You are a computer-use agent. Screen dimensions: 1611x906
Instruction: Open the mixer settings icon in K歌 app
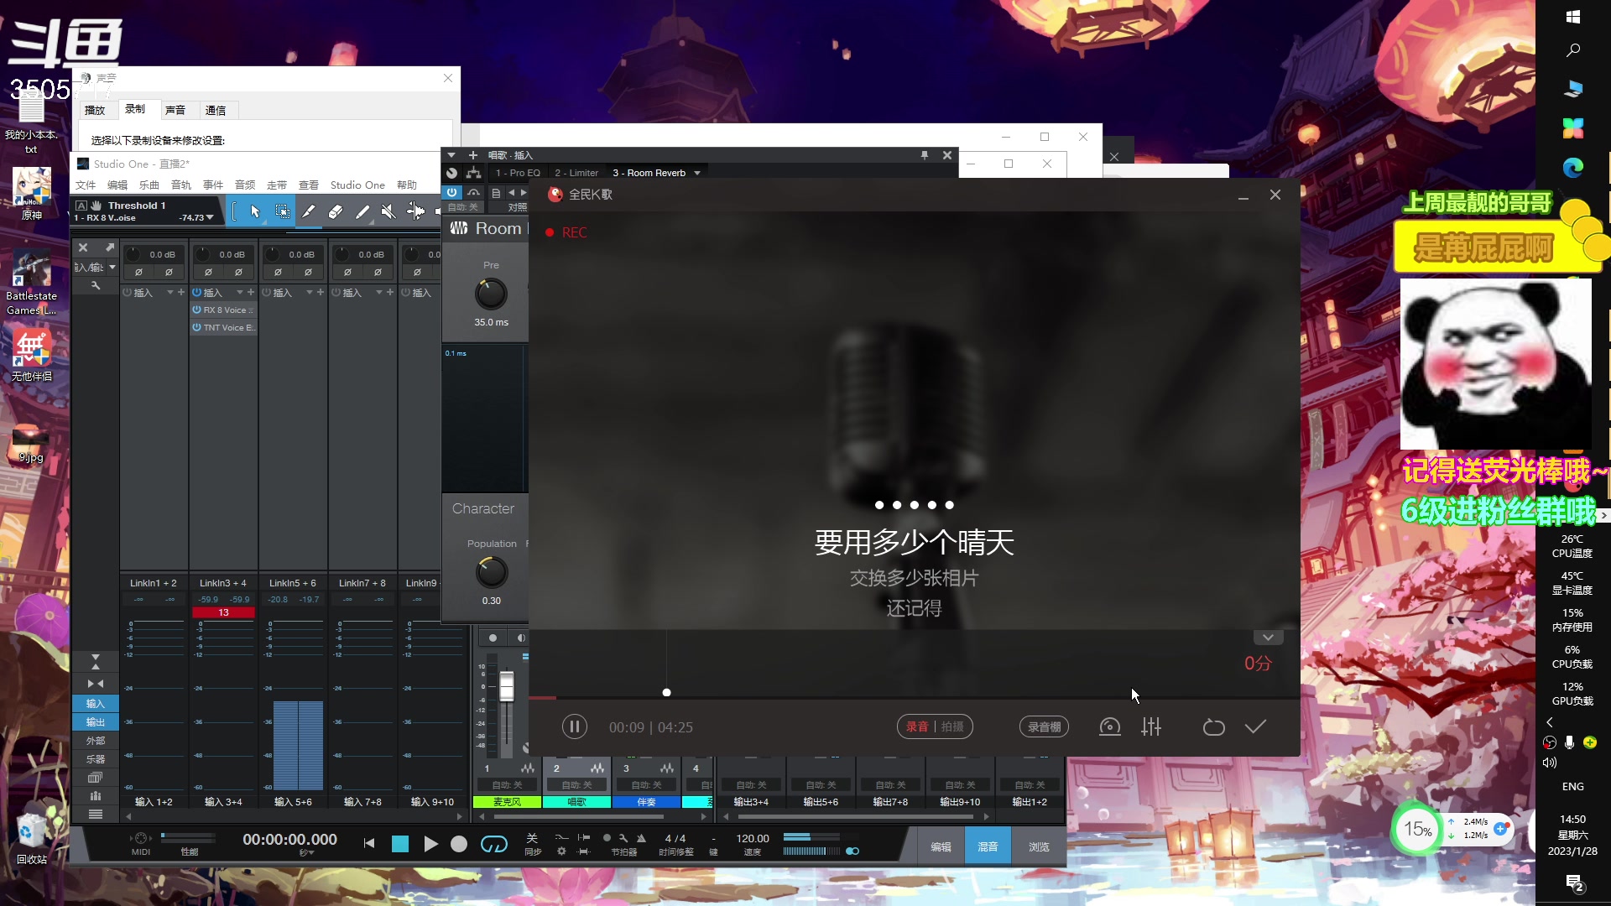pos(1150,726)
